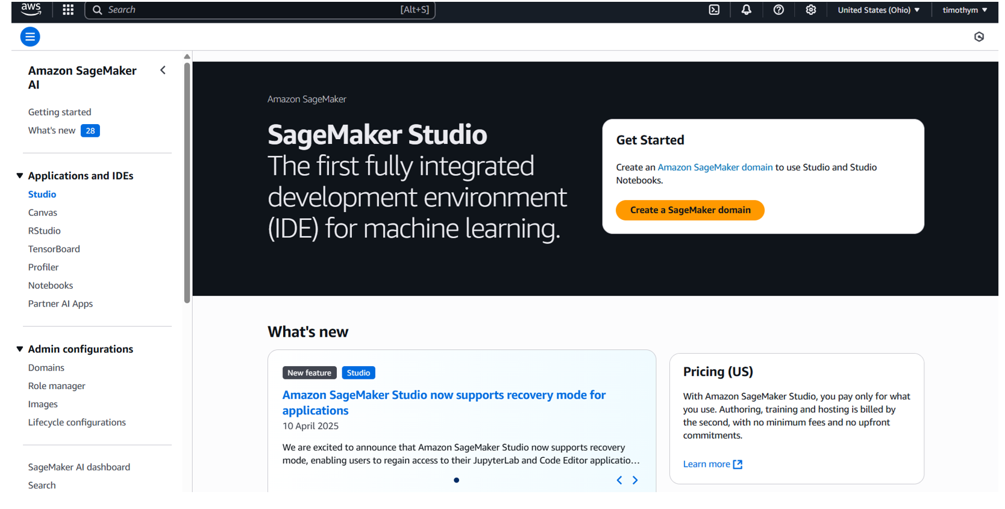
Task: Open the settings gear in top bar
Action: tap(811, 10)
